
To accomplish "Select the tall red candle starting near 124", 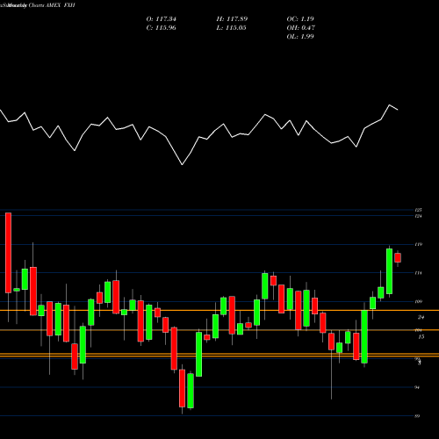I will (8, 253).
